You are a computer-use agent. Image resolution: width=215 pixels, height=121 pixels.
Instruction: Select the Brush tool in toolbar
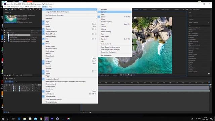(x=37, y=9)
